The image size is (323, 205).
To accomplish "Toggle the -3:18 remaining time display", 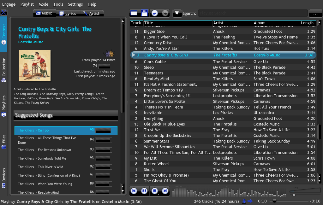I will [315, 201].
